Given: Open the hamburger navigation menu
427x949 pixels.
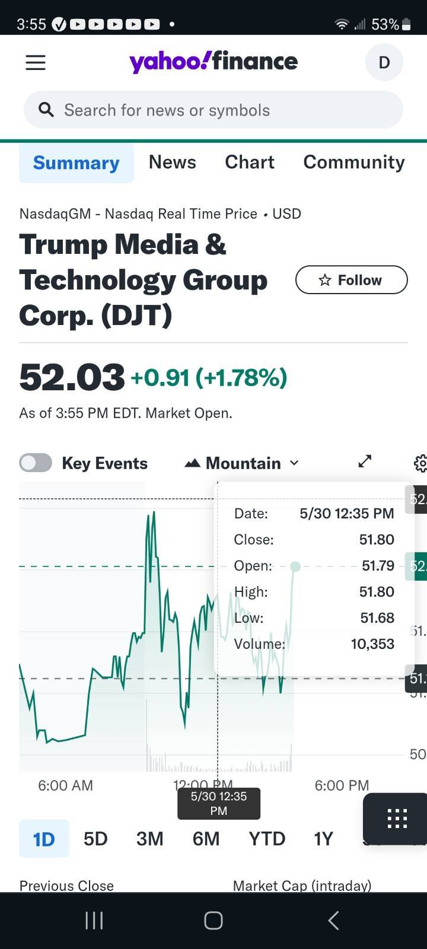Looking at the screenshot, I should tap(36, 62).
